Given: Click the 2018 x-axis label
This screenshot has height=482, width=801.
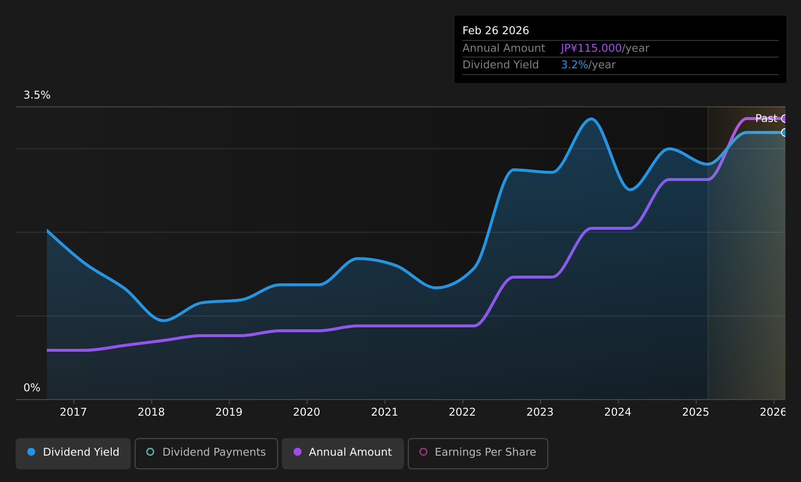Looking at the screenshot, I should (x=151, y=412).
